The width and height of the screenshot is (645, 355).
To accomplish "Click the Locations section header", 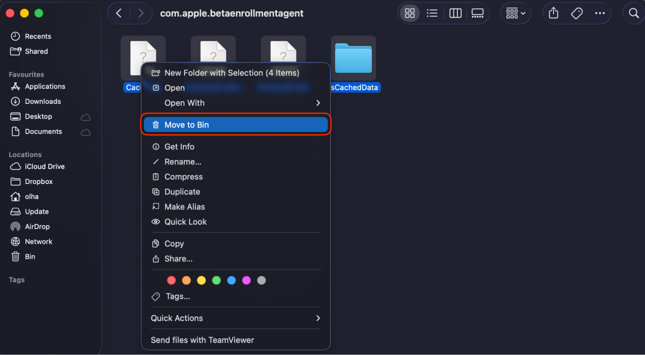I will pyautogui.click(x=25, y=155).
